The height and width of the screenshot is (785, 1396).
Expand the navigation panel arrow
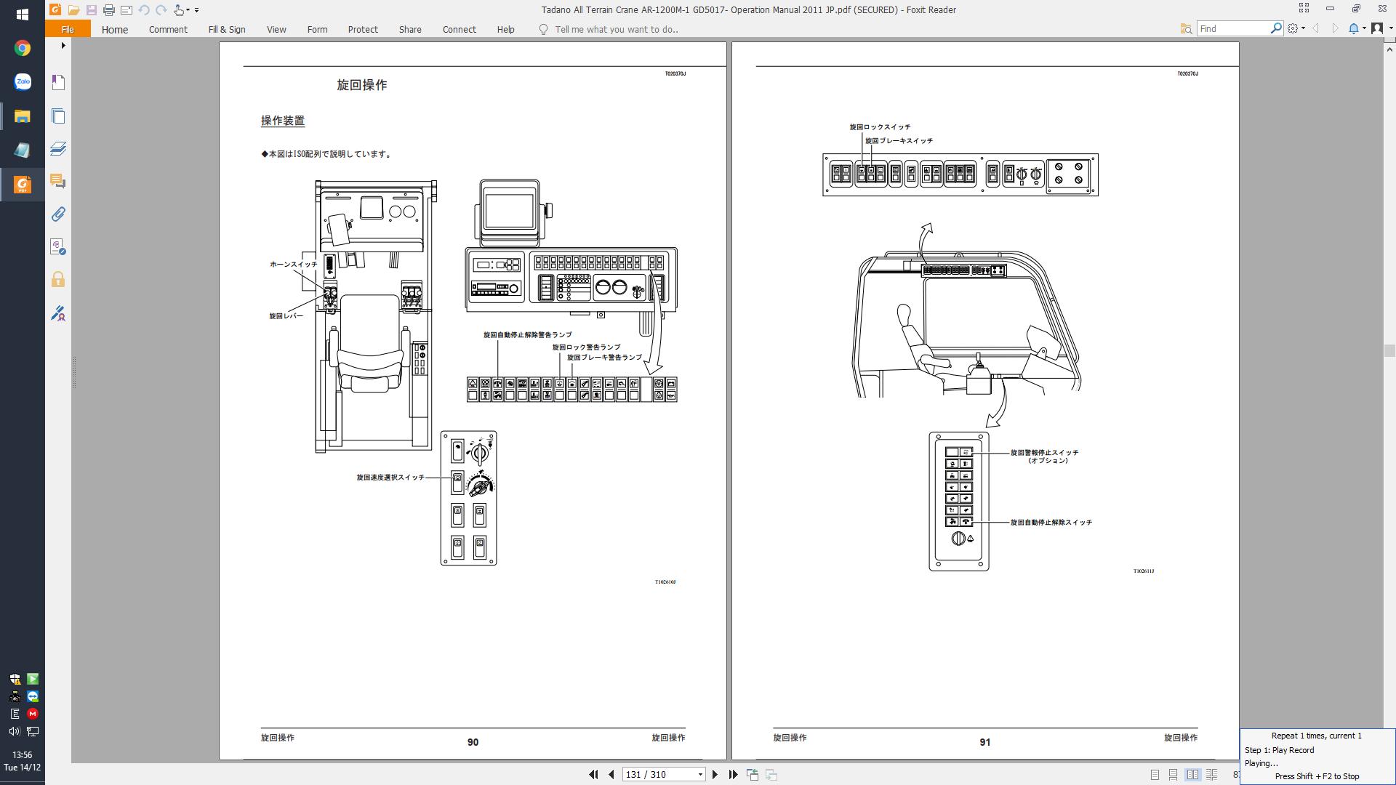click(63, 46)
